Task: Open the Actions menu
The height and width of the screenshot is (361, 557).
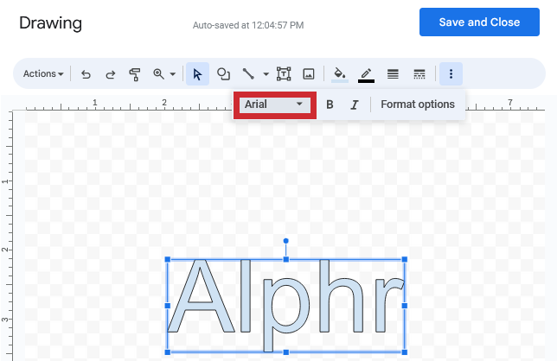Action: [x=43, y=73]
